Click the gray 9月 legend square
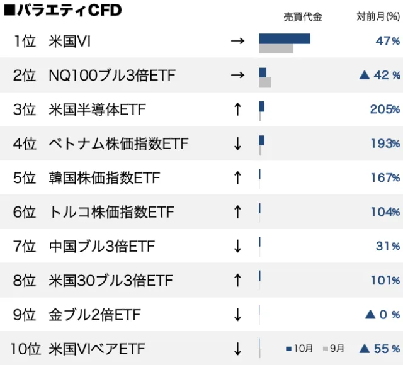Image resolution: width=403 pixels, height=365 pixels. (325, 348)
